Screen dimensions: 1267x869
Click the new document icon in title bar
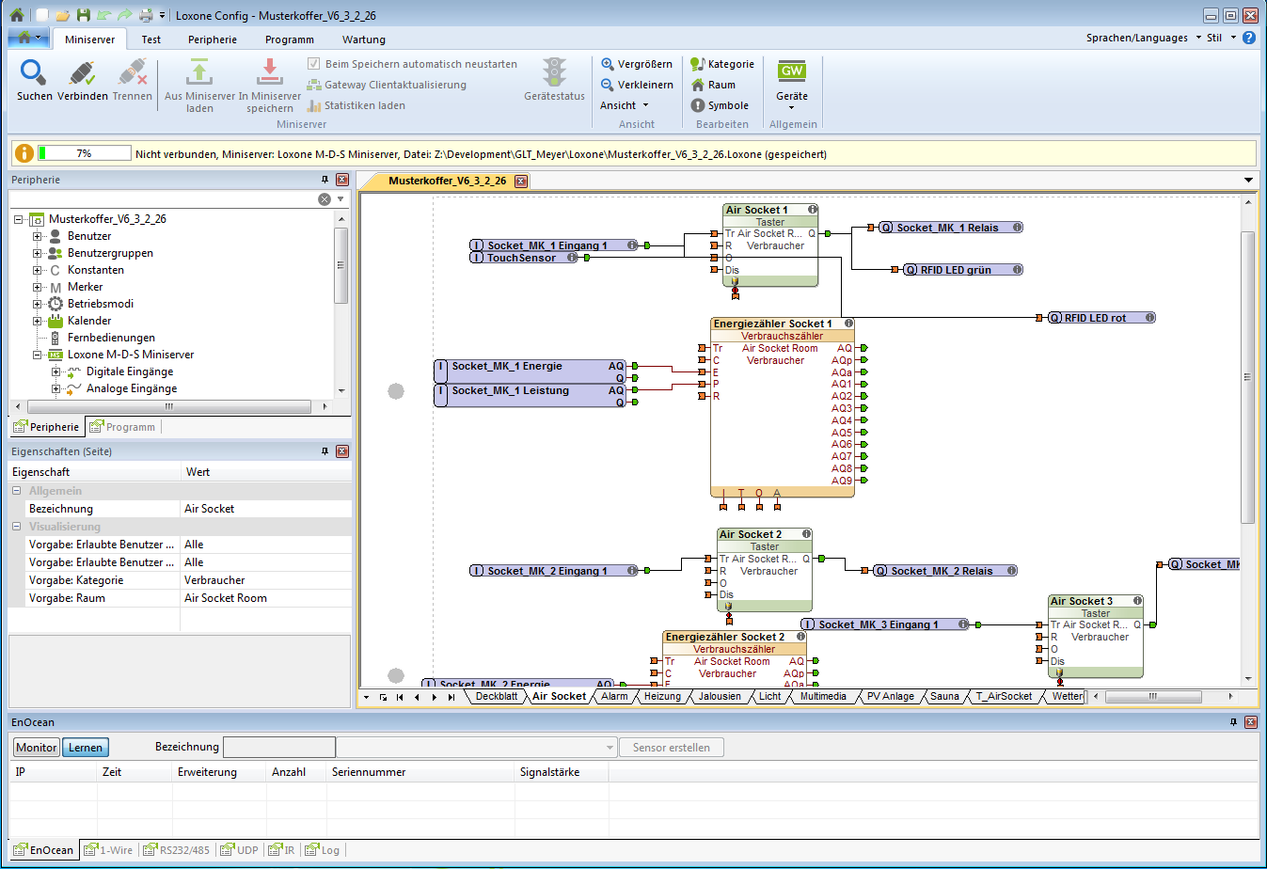(41, 15)
